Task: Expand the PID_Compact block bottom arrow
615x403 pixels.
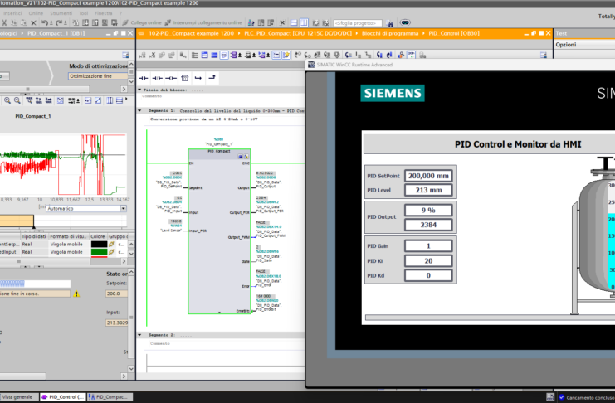Action: [219, 313]
